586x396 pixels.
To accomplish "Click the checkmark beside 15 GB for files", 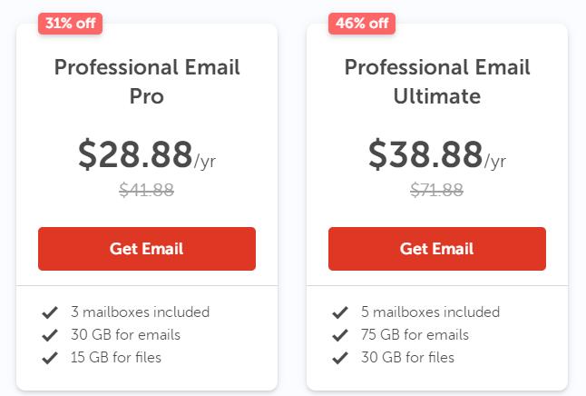I will pos(50,358).
